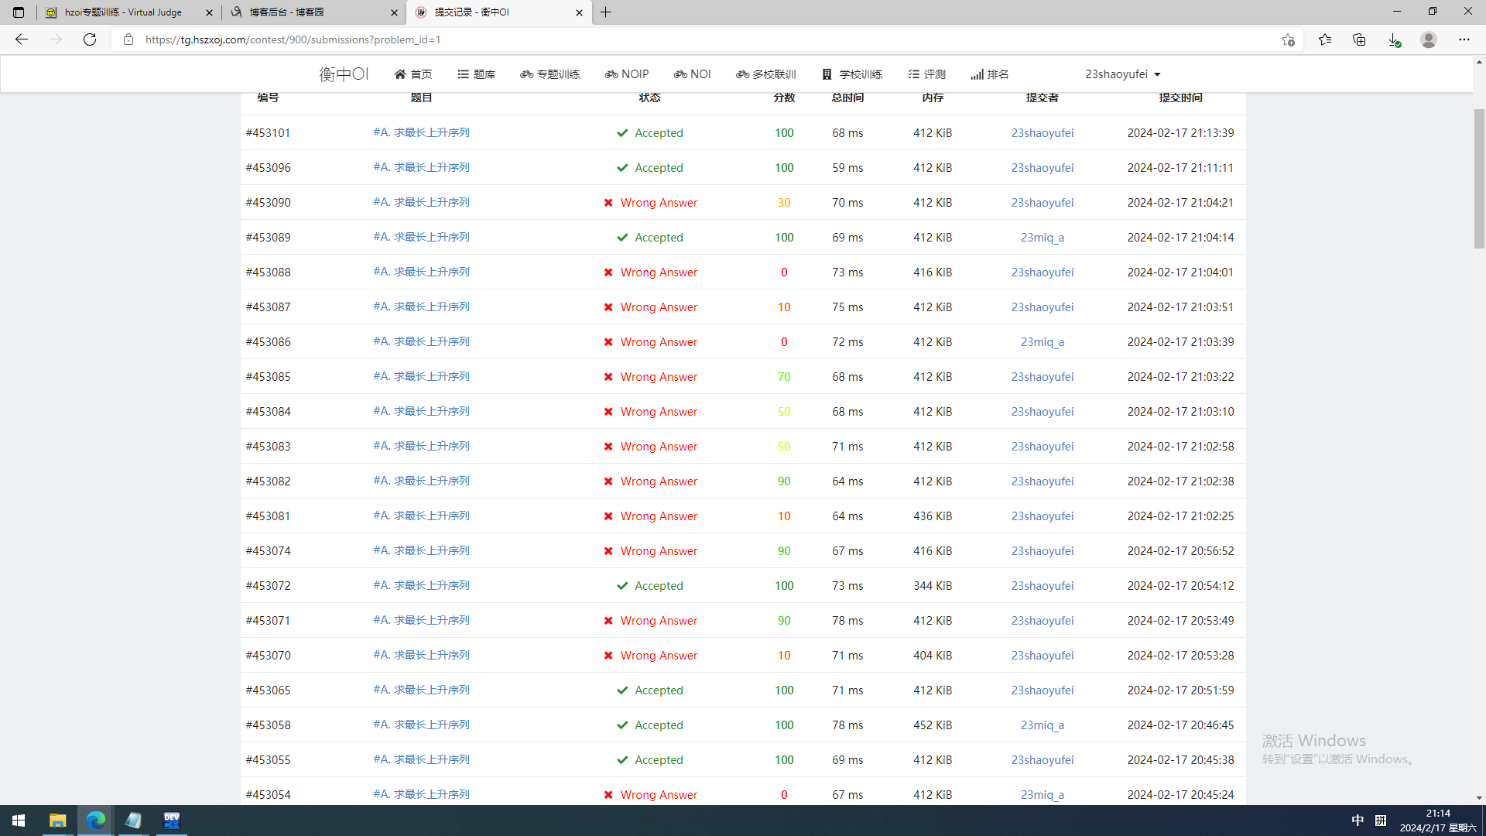This screenshot has height=836, width=1486.
Task: Open submission #453101 link
Action: (x=268, y=133)
